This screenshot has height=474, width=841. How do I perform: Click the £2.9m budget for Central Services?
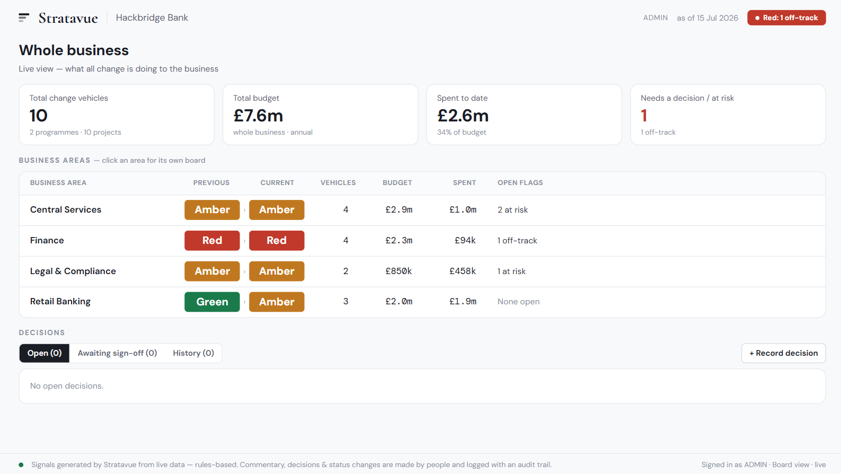[399, 210]
